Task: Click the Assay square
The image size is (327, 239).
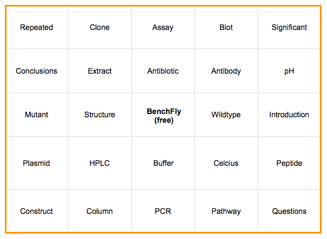Action: (x=163, y=28)
